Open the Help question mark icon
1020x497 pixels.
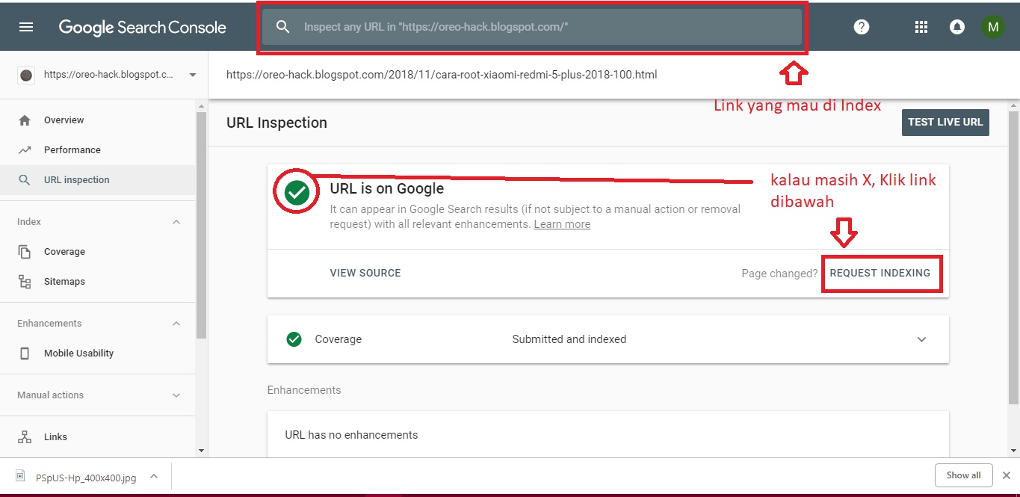(862, 27)
